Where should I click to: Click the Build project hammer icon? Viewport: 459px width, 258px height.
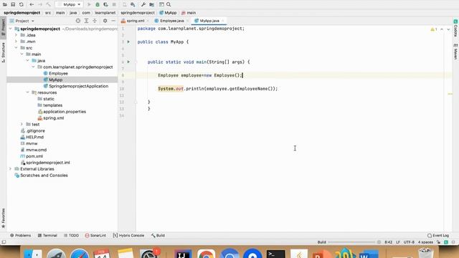point(48,5)
